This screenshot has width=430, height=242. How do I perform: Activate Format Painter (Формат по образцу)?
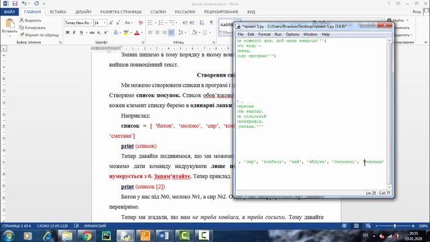coord(39,35)
